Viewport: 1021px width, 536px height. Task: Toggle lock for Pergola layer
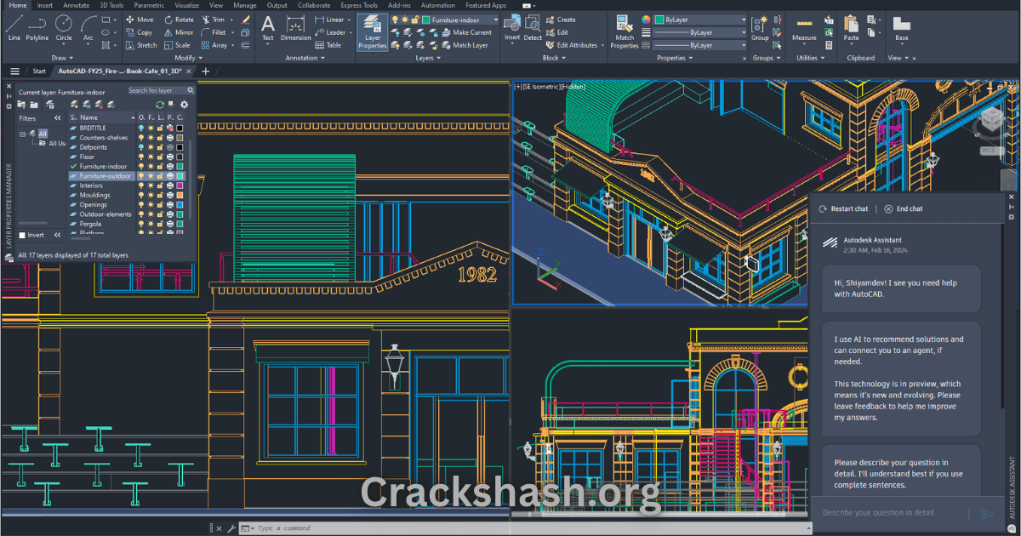[160, 224]
